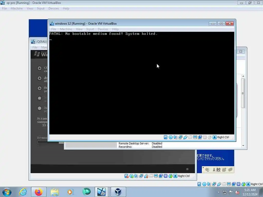Viewport: 263px width, 197px height.
Task: Click hard disk indicator in windows 12 status bar
Action: pos(166,137)
